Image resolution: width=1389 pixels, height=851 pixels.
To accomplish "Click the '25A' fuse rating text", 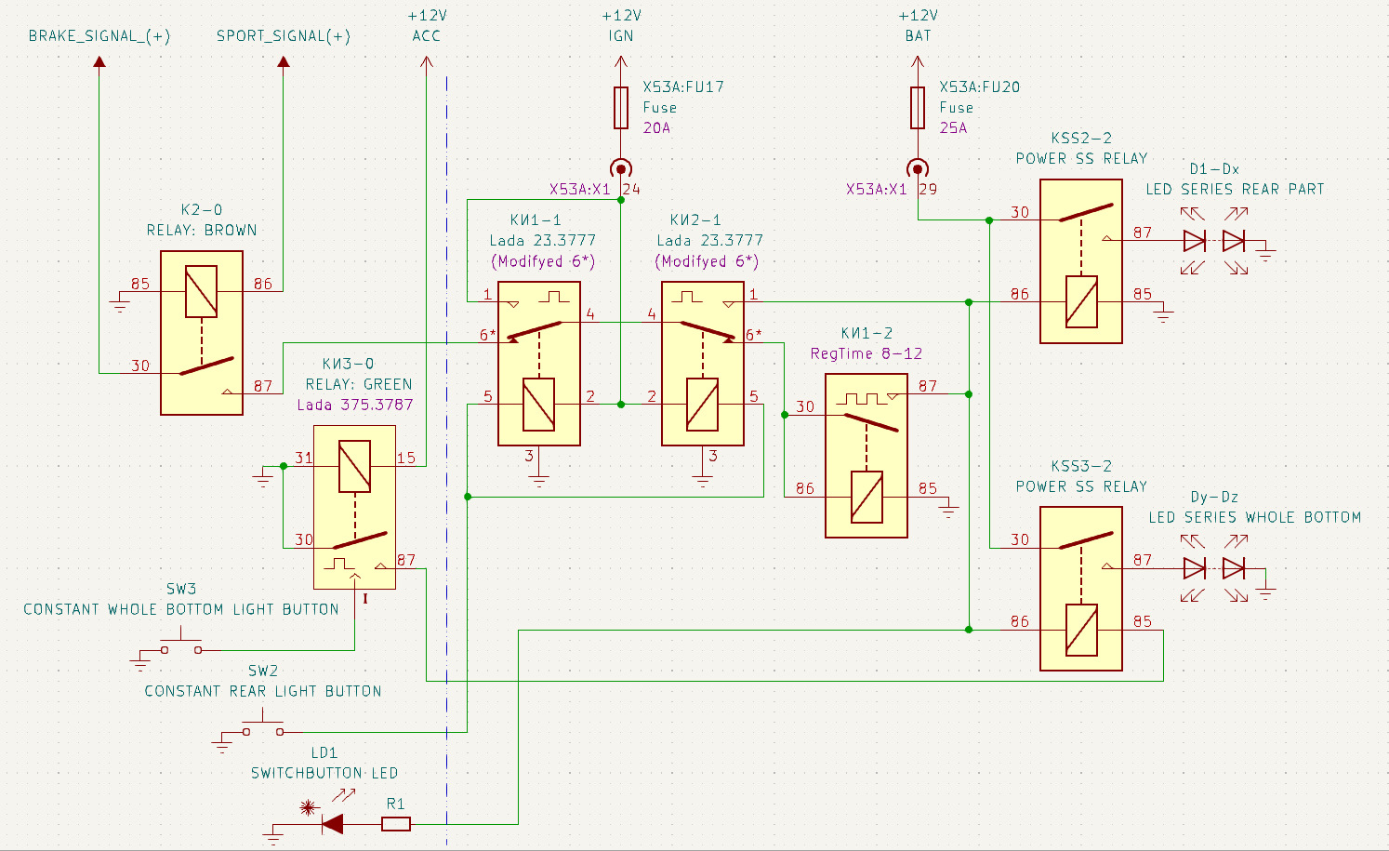I will [953, 127].
